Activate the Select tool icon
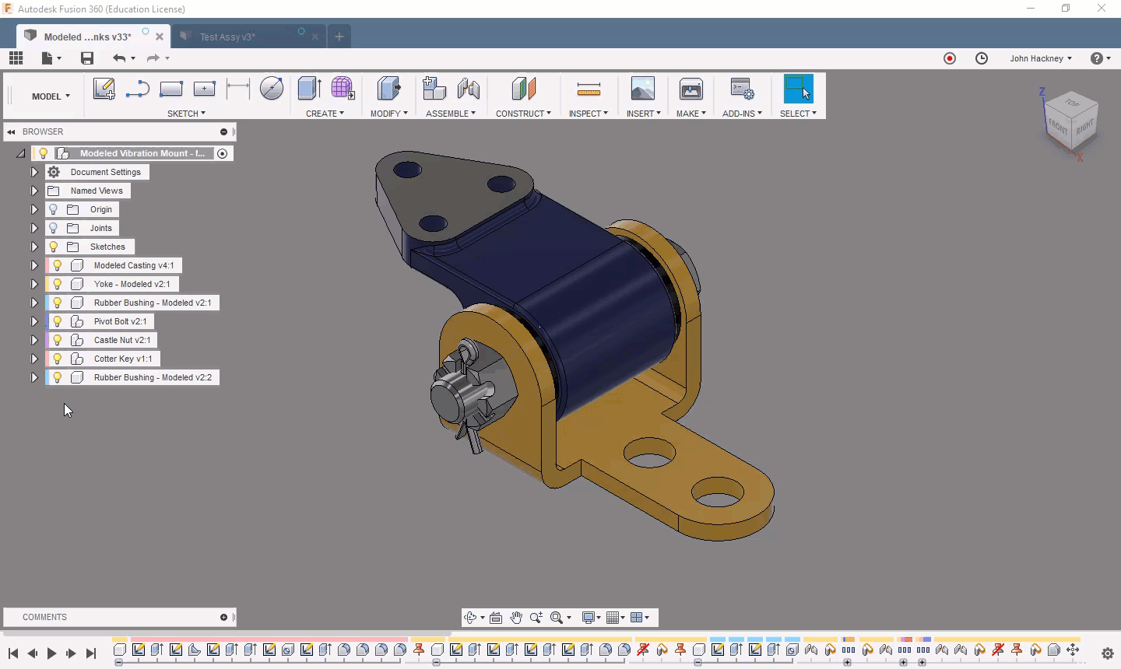1121x669 pixels. 798,89
